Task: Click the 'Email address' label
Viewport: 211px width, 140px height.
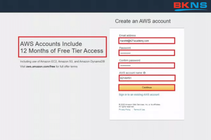Action: 127,35
